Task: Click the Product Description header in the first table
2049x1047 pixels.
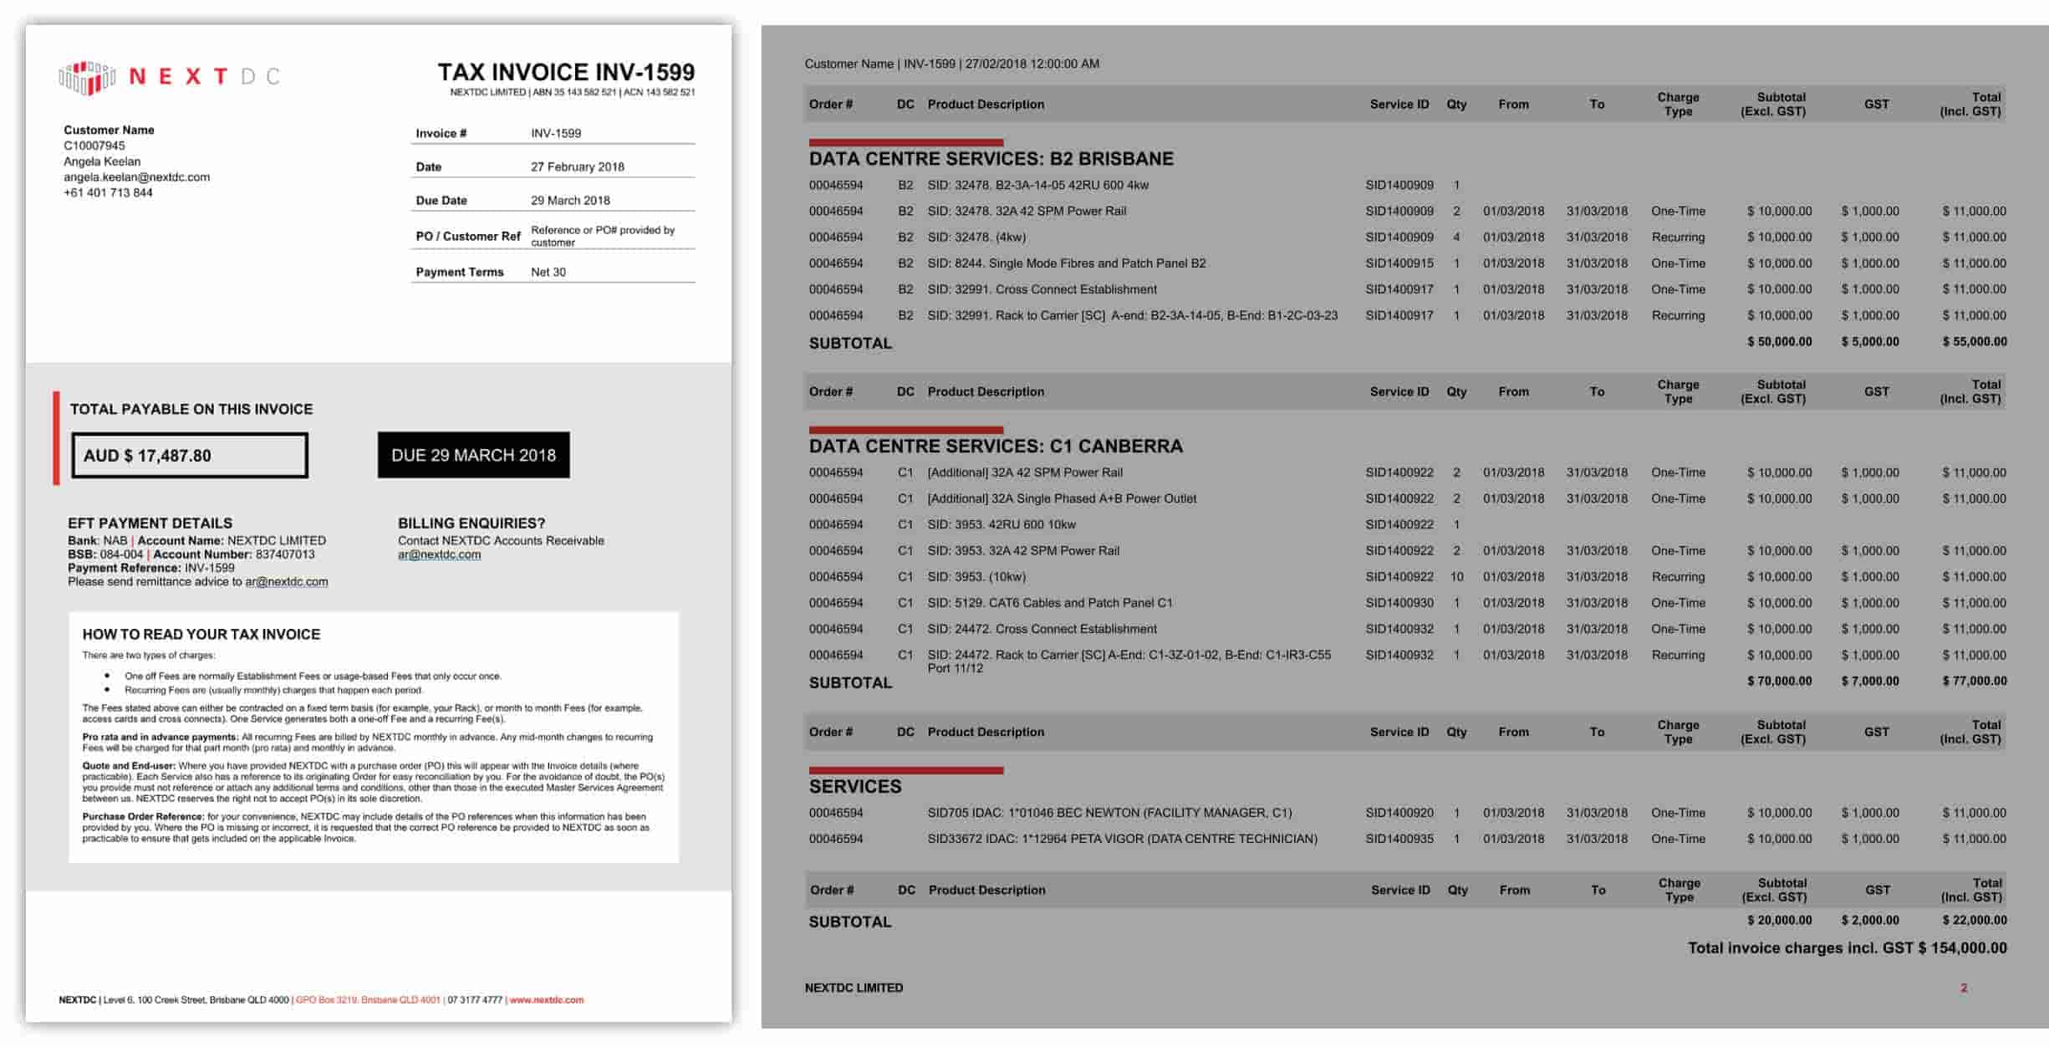Action: point(986,105)
